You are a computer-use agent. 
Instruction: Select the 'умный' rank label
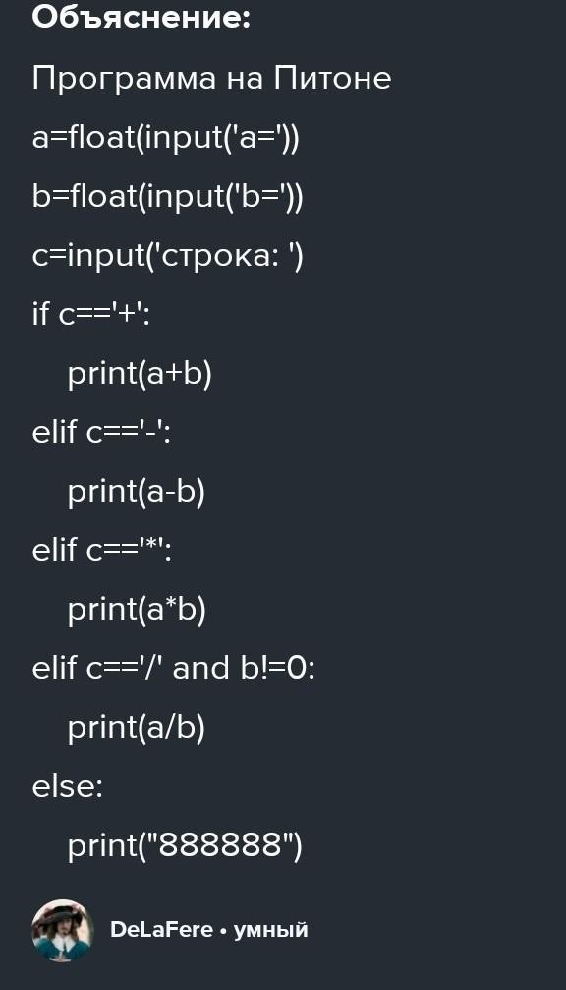coord(270,930)
